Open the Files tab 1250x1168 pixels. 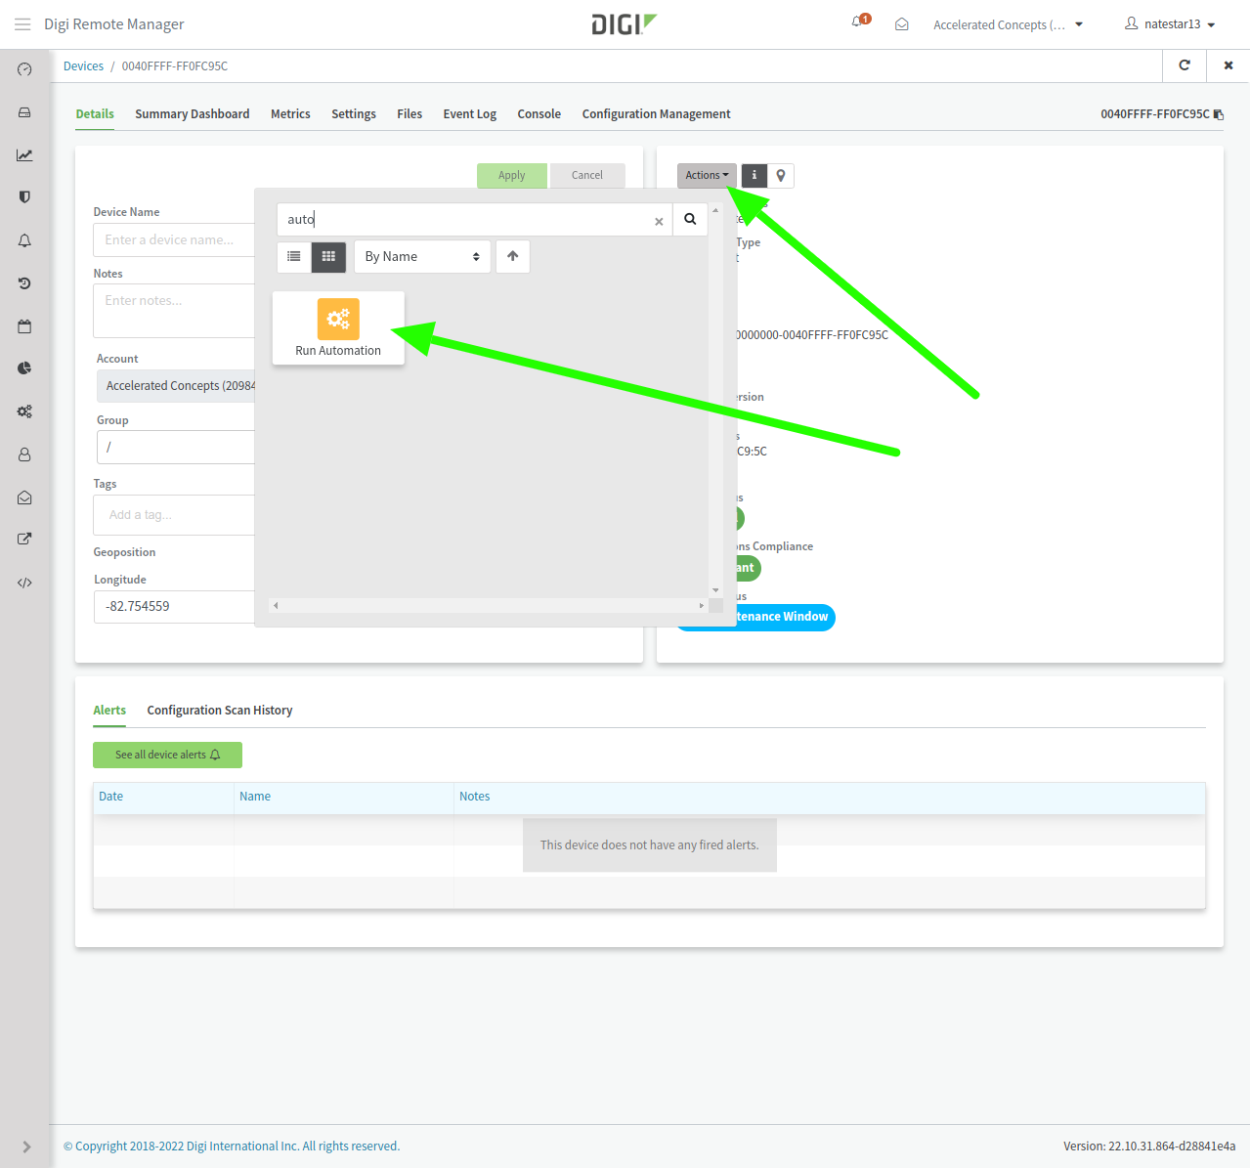pos(409,114)
